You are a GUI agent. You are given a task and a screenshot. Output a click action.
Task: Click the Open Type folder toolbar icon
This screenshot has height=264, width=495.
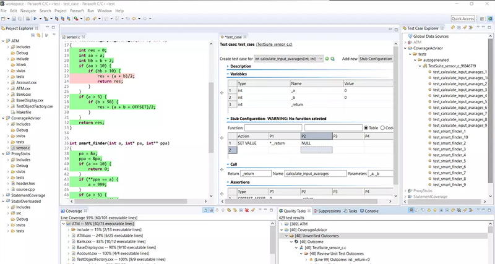88,19
